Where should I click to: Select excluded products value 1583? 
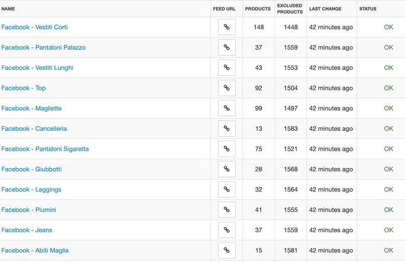tap(291, 129)
